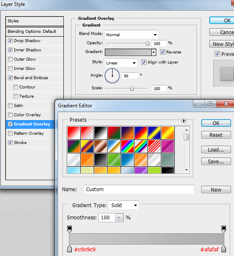Click the Save... button
This screenshot has height=256, width=234.
(x=216, y=161)
